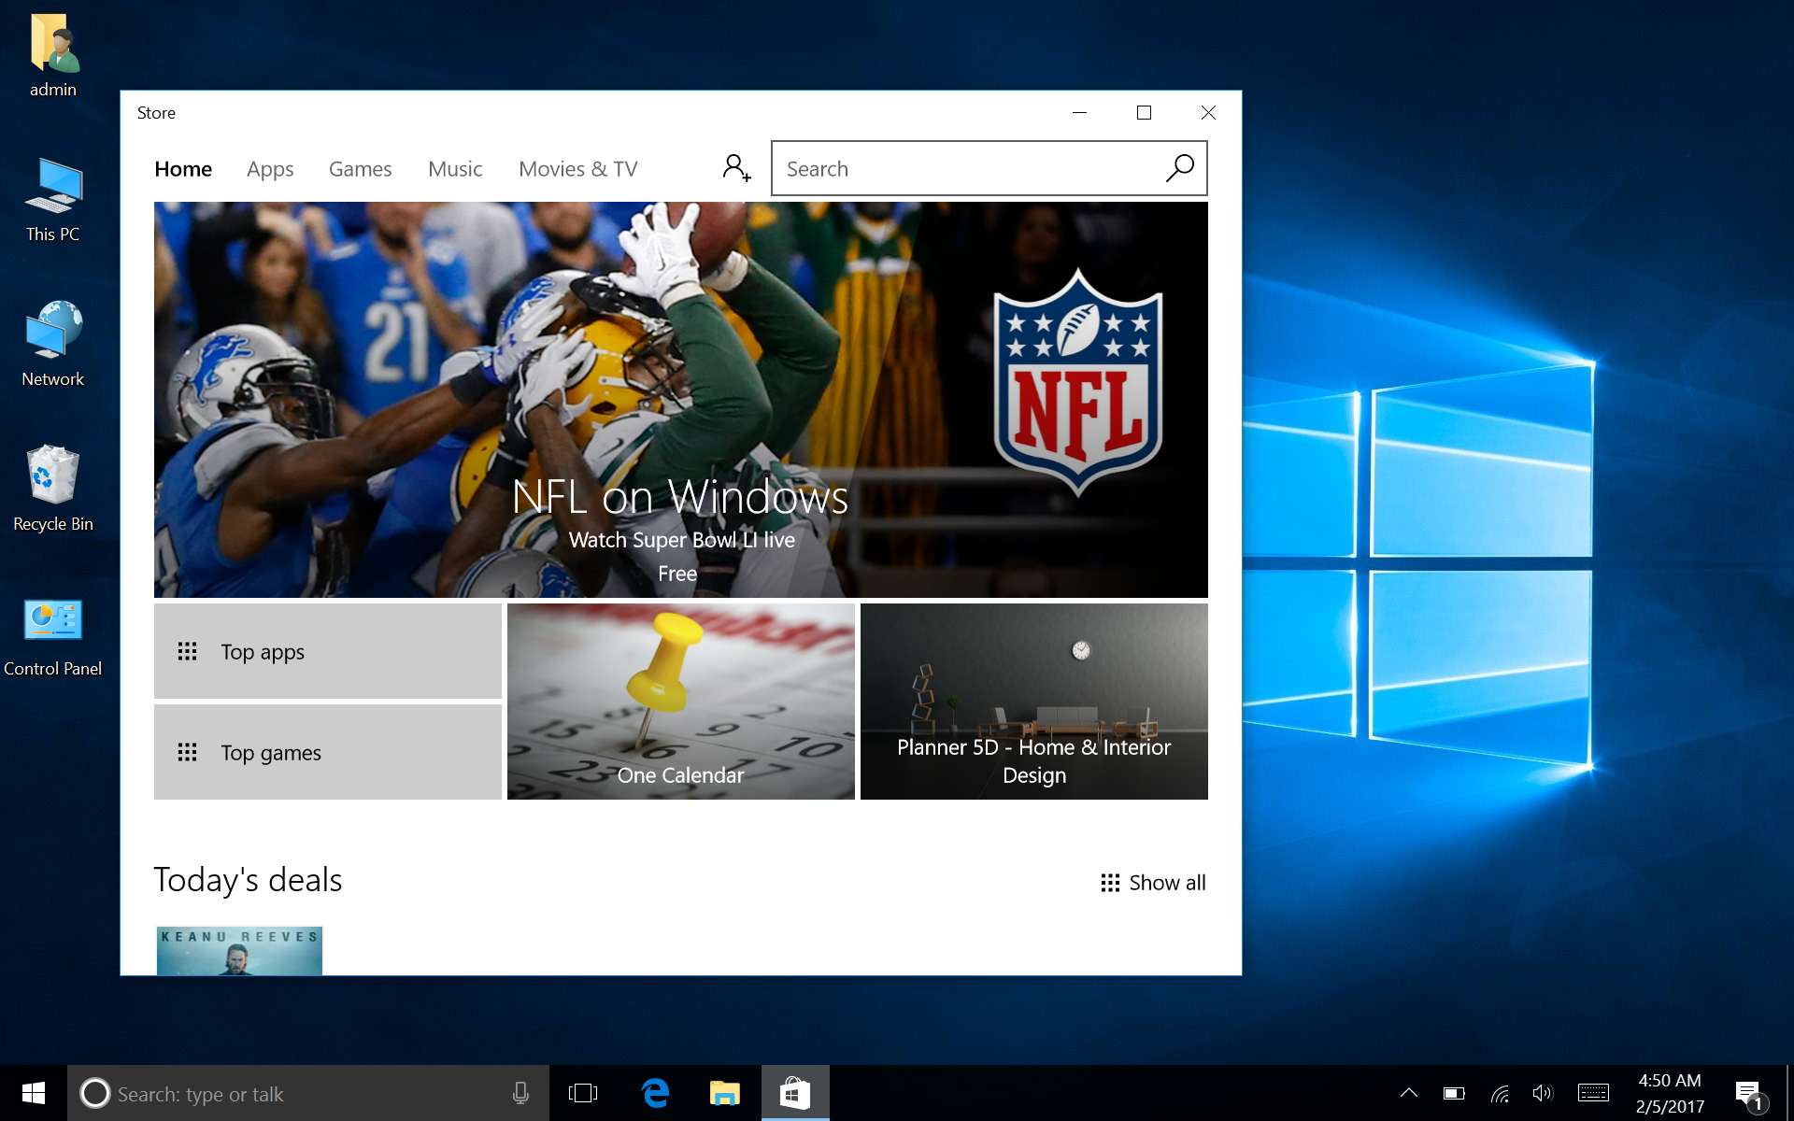This screenshot has height=1121, width=1794.
Task: Click the Cortana taskbar search box
Action: tap(308, 1093)
